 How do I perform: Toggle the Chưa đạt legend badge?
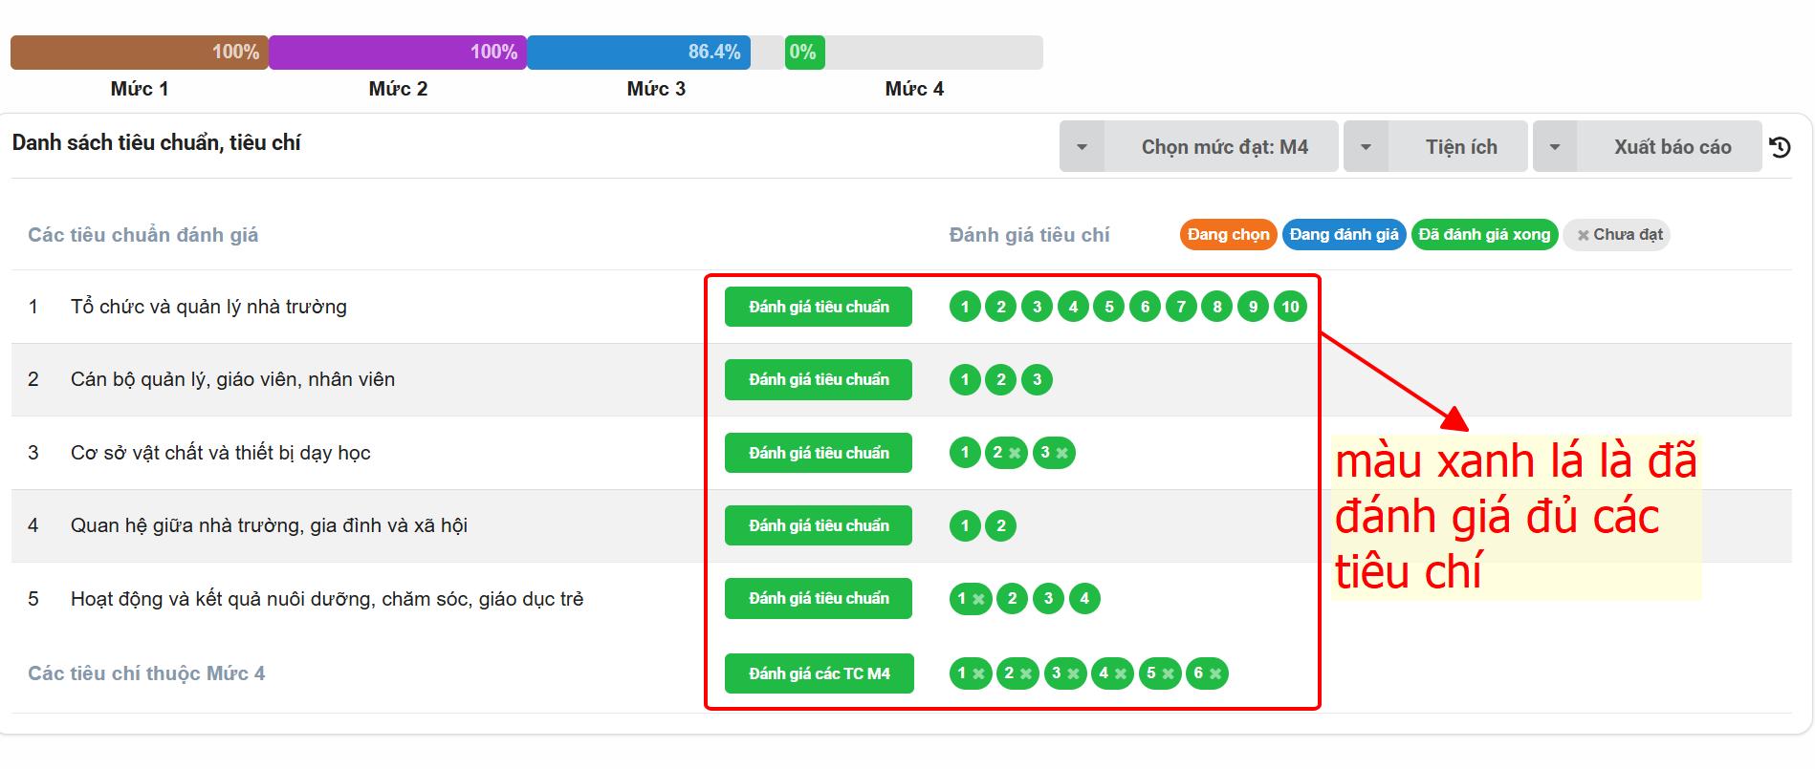point(1617,235)
